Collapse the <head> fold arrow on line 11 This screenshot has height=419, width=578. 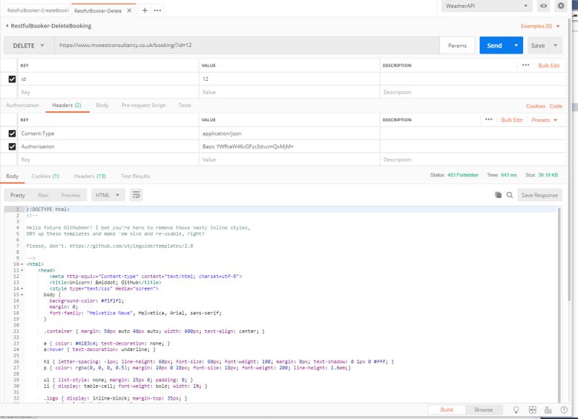pyautogui.click(x=22, y=270)
